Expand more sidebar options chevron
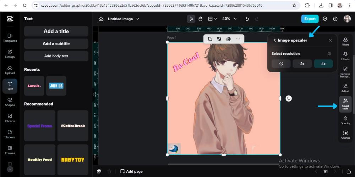This screenshot has width=355, height=177. click(x=10, y=169)
